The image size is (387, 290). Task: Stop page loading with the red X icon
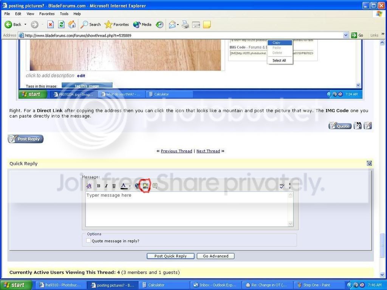click(50, 25)
